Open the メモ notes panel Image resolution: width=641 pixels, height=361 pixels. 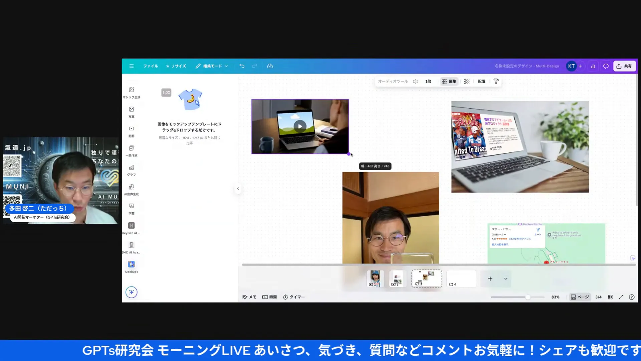pos(249,297)
